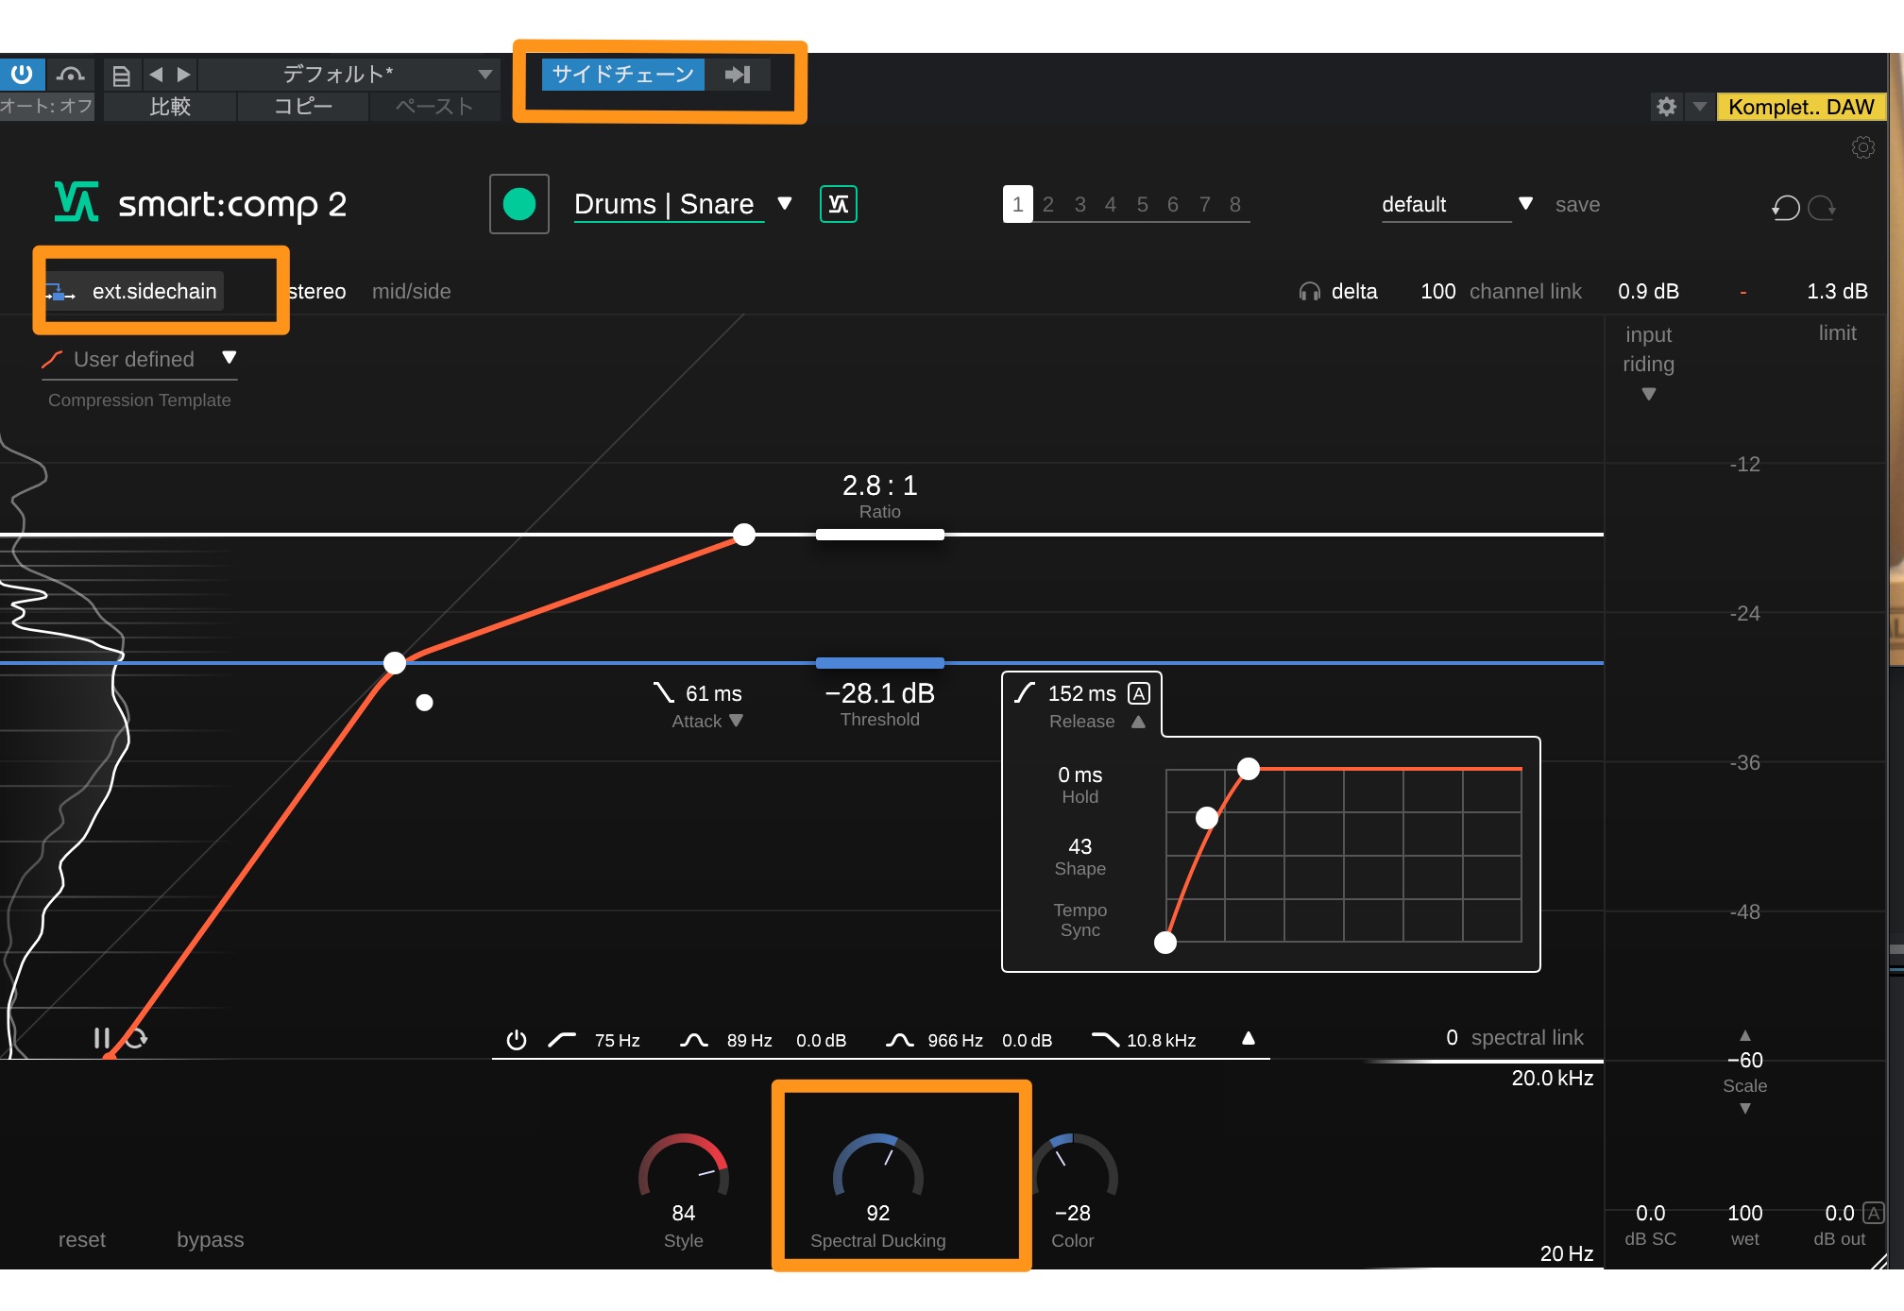Open the default preset dropdown

click(1524, 203)
